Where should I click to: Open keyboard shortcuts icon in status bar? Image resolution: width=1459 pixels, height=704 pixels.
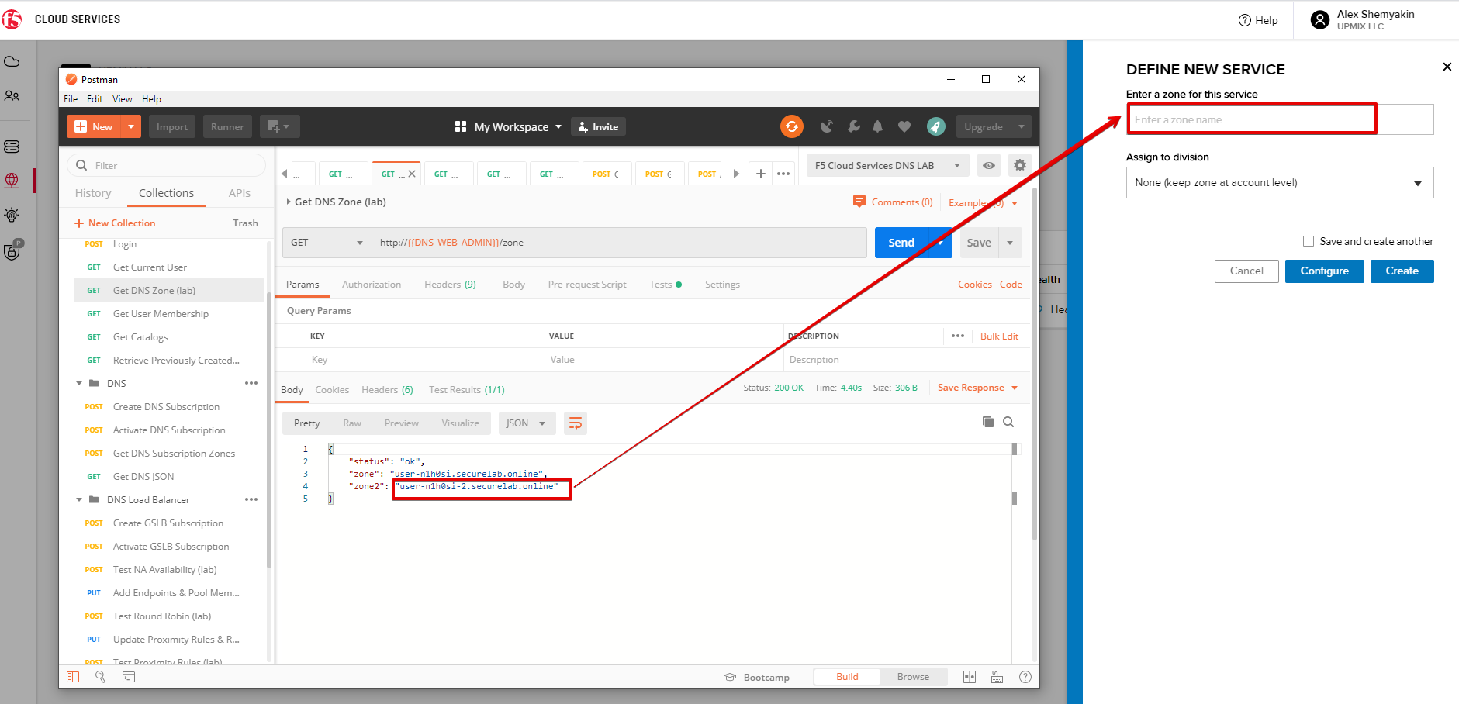[x=997, y=677]
